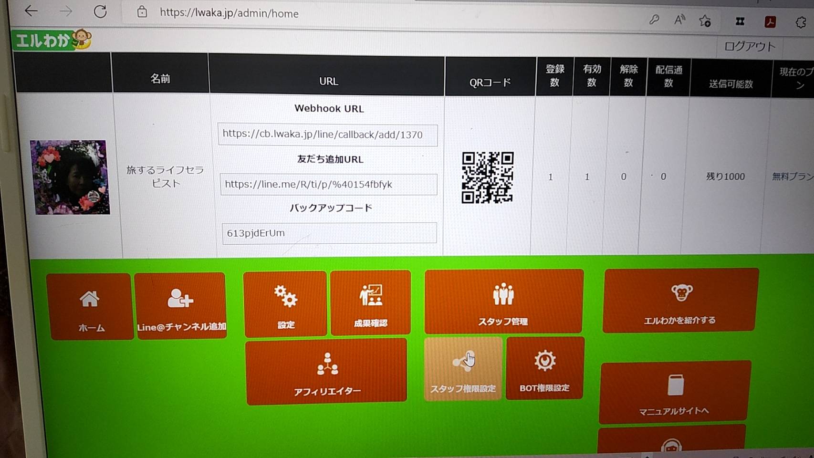814x458 pixels.
Task: Open the 設定 gears tile
Action: [285, 304]
